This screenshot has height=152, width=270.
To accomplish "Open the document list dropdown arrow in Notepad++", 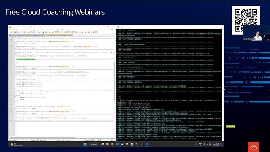I will coord(112,30).
